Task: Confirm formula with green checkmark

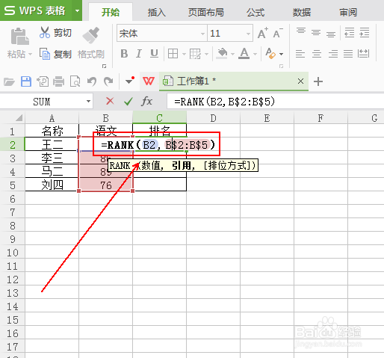Action: pyautogui.click(x=128, y=101)
